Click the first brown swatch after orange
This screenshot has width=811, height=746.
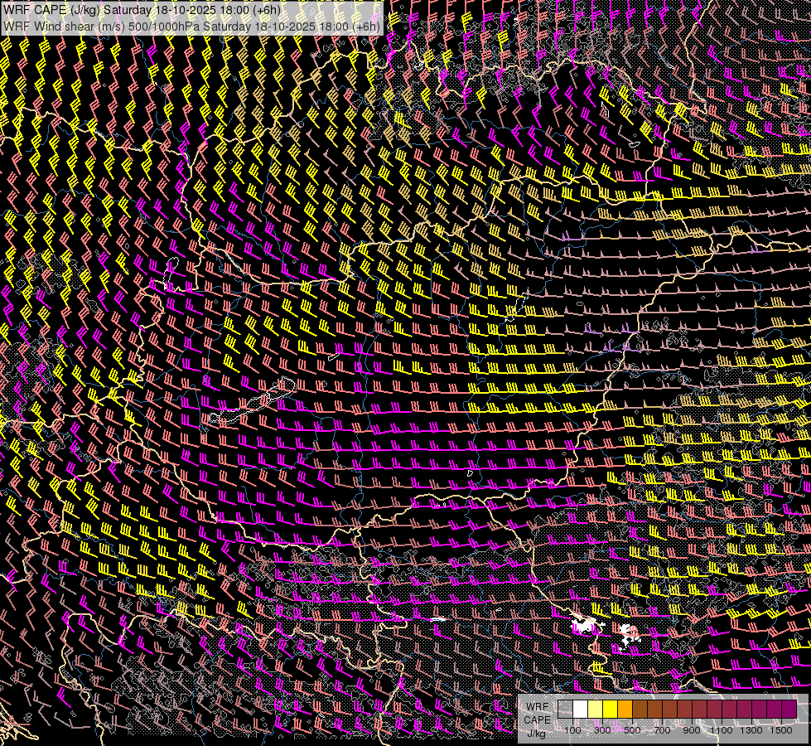(x=640, y=710)
